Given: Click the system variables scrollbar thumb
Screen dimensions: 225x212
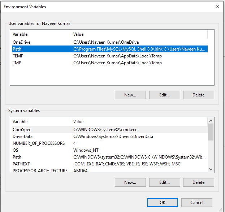Looking at the screenshot, I should click(x=211, y=132).
